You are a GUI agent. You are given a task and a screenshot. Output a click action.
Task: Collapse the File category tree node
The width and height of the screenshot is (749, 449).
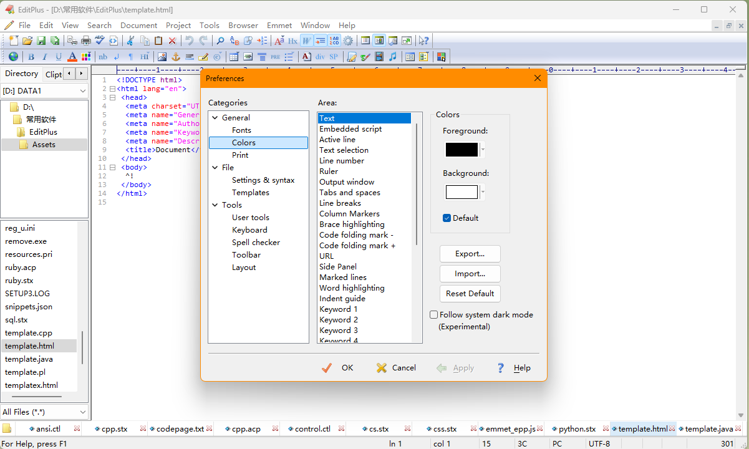[x=215, y=168]
